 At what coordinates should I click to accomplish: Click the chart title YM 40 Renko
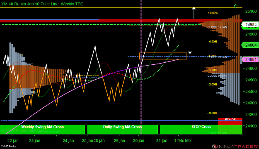(42, 4)
